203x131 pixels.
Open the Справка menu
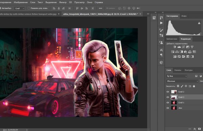[x=99, y=2]
